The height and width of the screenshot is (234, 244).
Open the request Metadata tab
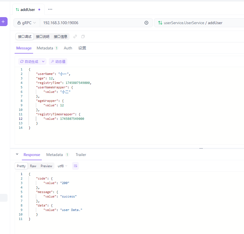click(47, 48)
